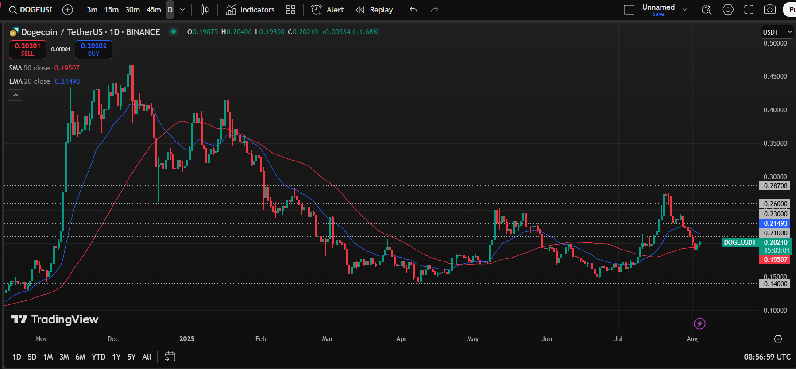
Task: Click the green market status dot
Action: coord(174,31)
